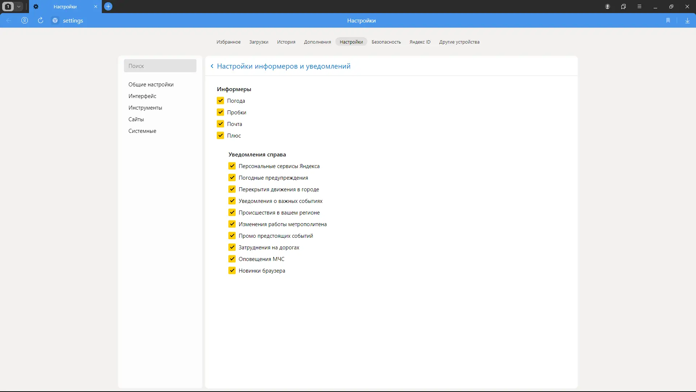This screenshot has height=392, width=696.
Task: Click the profile avatar icon
Action: 608,7
